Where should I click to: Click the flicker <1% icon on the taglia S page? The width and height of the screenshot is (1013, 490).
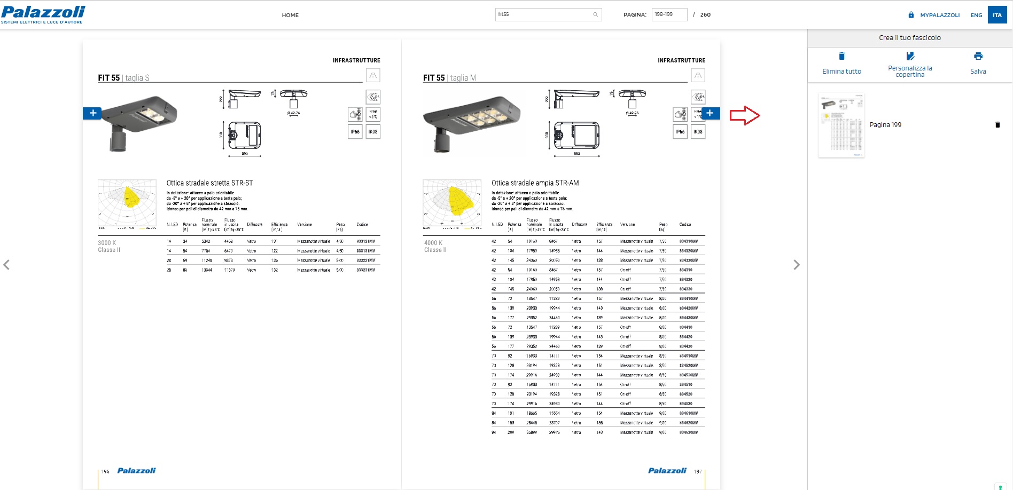tap(373, 114)
